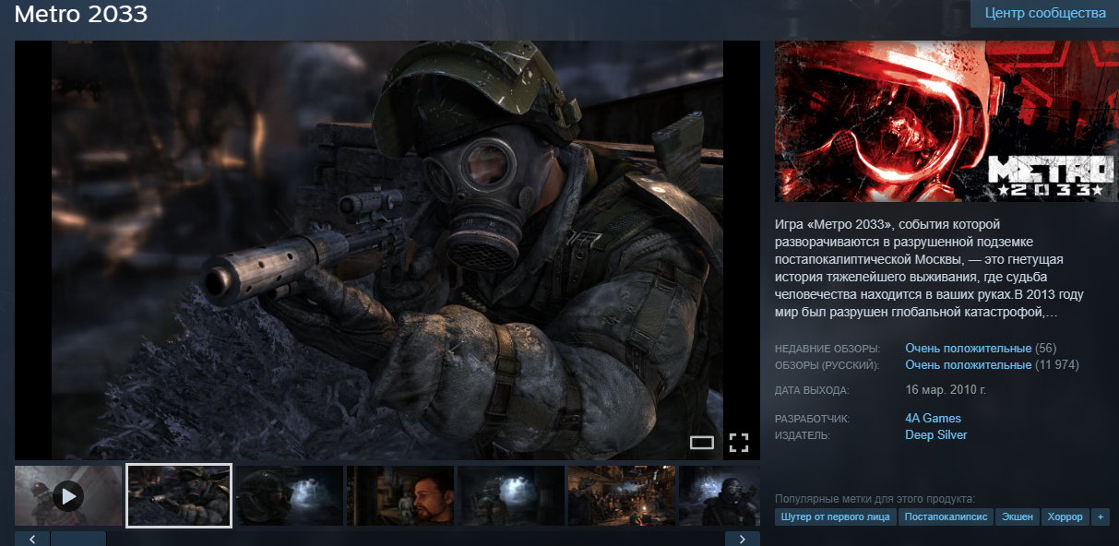Select the highlighted soldier with rifle thumbnail
The height and width of the screenshot is (546, 1119).
179,496
